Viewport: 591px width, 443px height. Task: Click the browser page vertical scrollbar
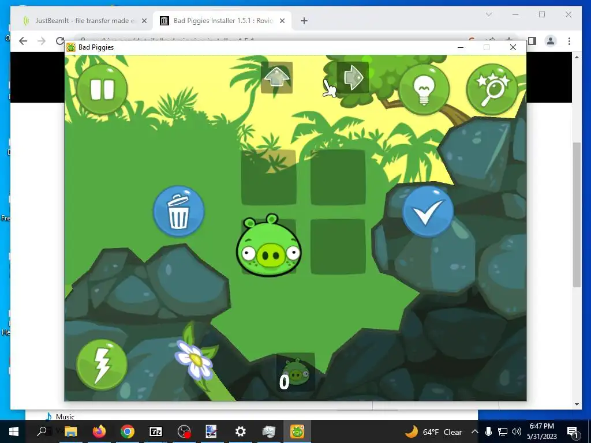point(577,215)
